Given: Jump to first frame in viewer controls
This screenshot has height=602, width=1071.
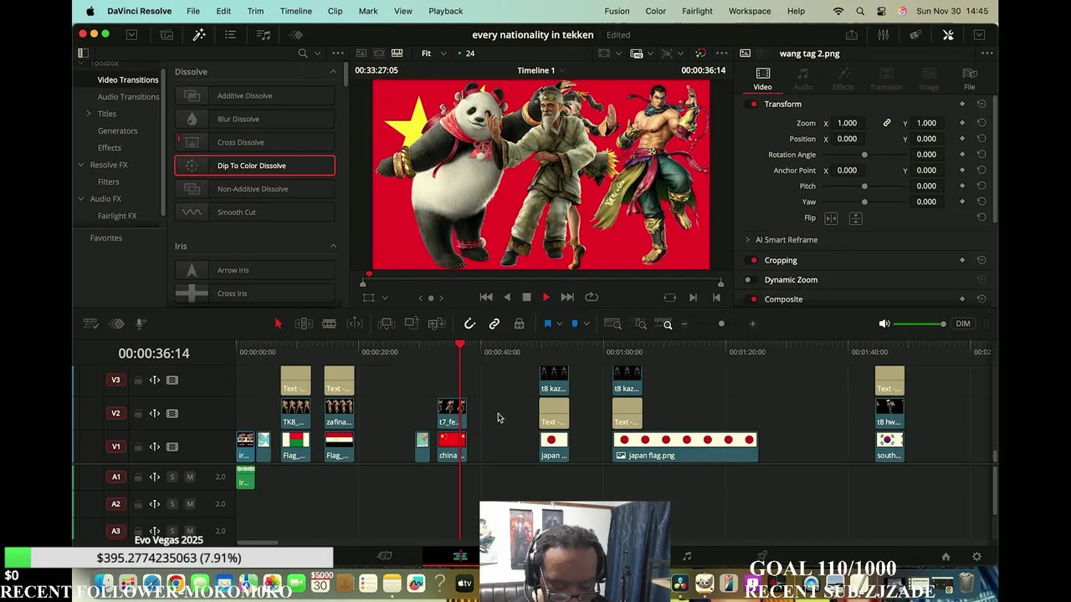Looking at the screenshot, I should point(486,297).
